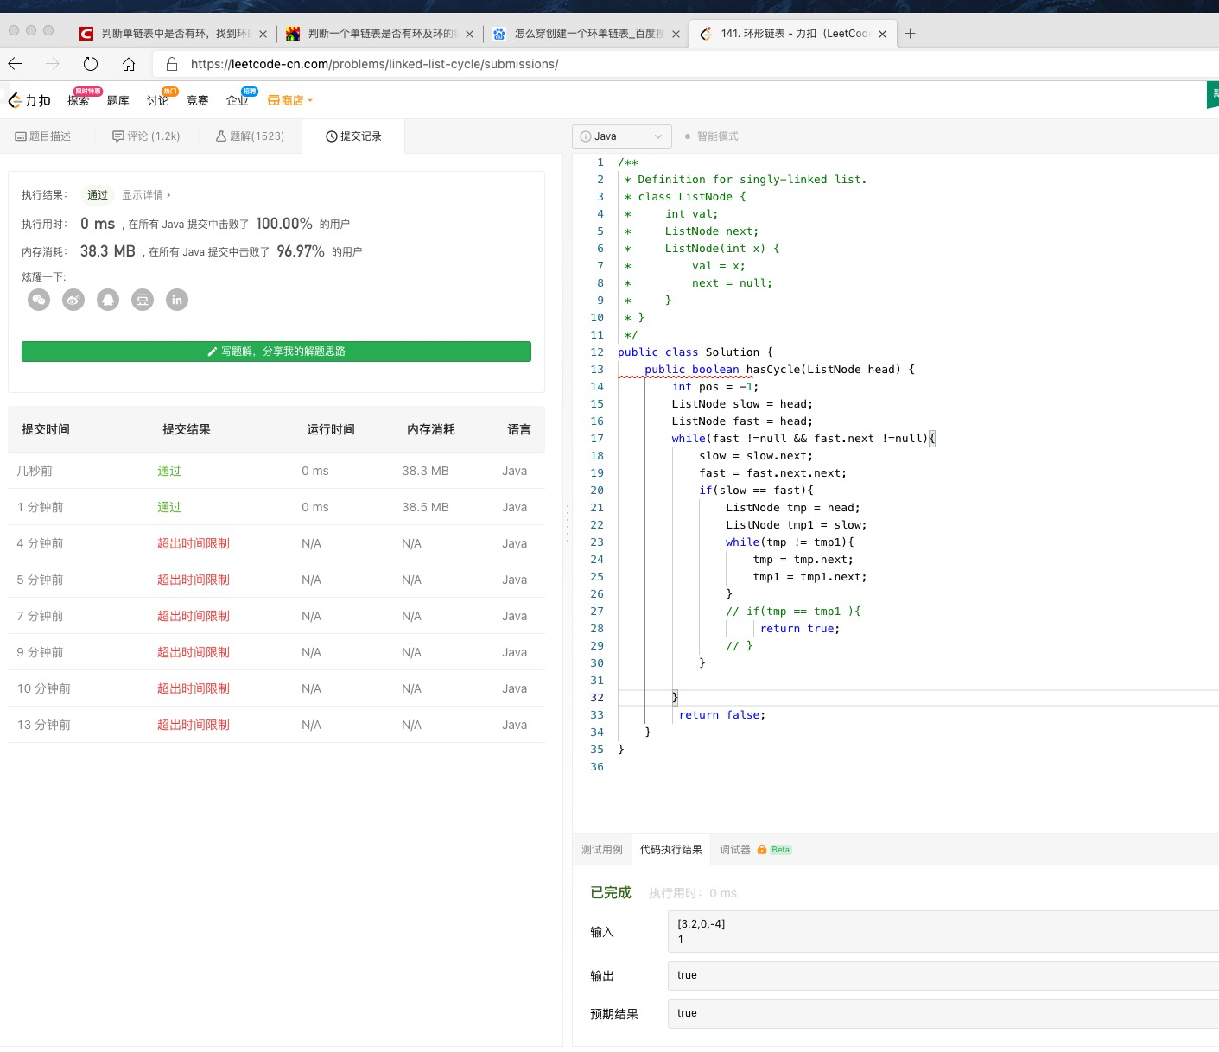Viewport: 1219px width, 1052px height.
Task: Click the site security lock icon
Action: point(172,64)
